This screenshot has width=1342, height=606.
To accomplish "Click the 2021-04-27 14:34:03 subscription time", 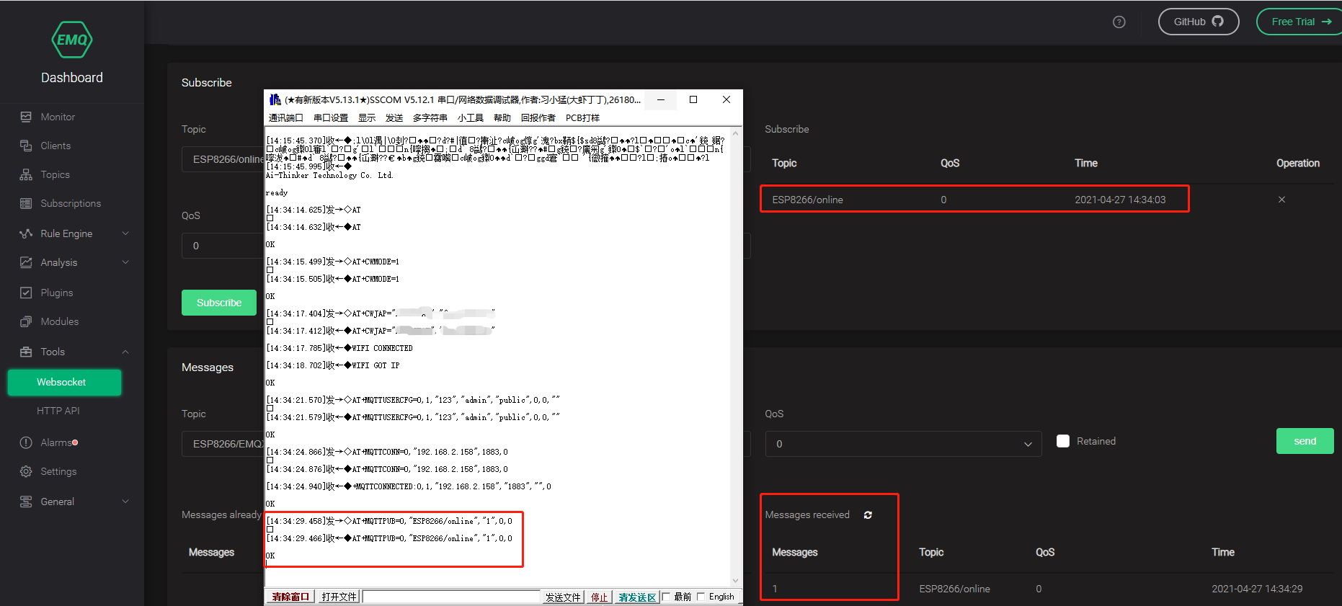I will pos(1120,200).
